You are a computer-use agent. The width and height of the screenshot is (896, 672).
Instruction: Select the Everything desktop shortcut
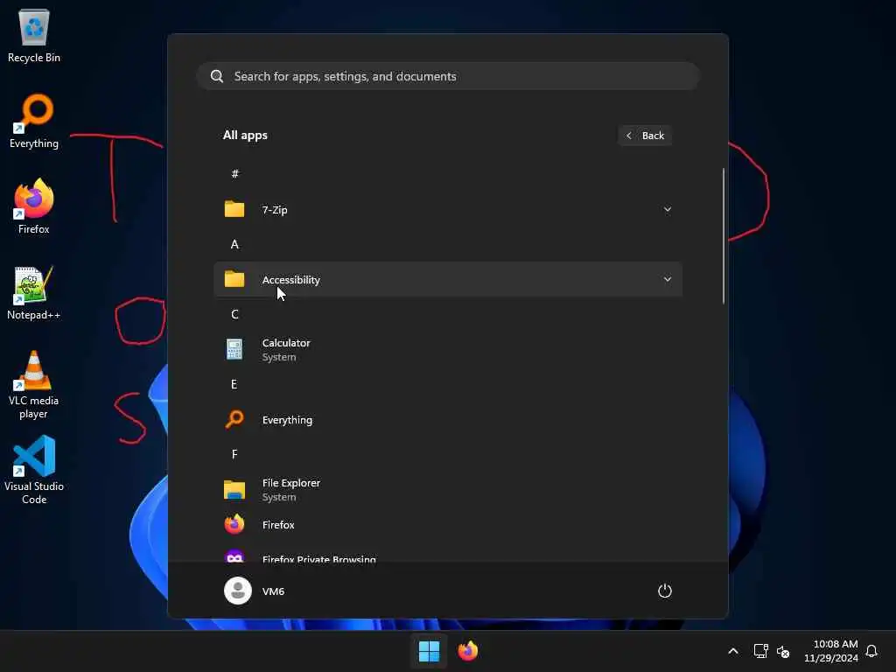(34, 121)
